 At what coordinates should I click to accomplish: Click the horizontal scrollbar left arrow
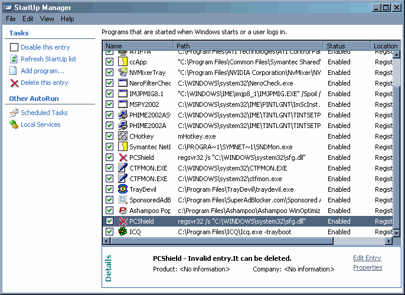pos(106,241)
